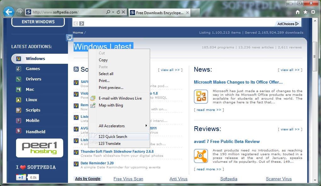Viewport: 321px width, 186px height.
Task: Select Linux category in sidebar
Action: click(31, 100)
